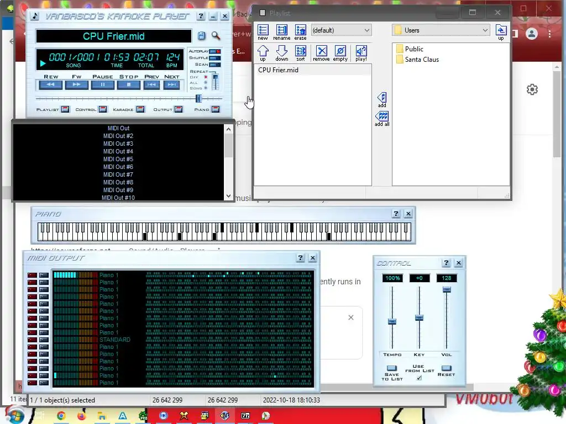Screen dimensions: 566x424
Task: Click the Key slider handle
Action: click(x=419, y=317)
